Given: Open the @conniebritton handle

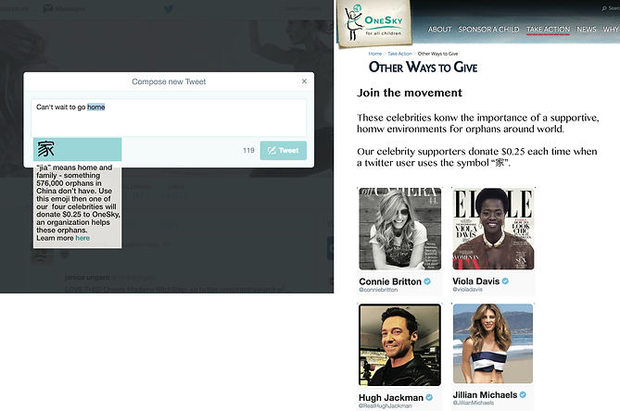Looking at the screenshot, I should pyautogui.click(x=378, y=290).
